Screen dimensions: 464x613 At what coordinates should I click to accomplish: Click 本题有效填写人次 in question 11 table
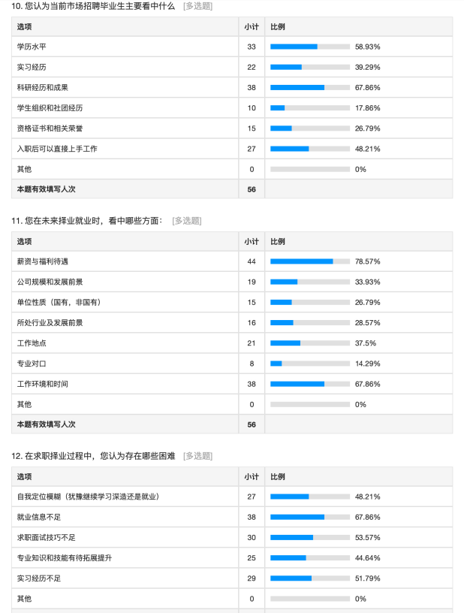(x=46, y=424)
